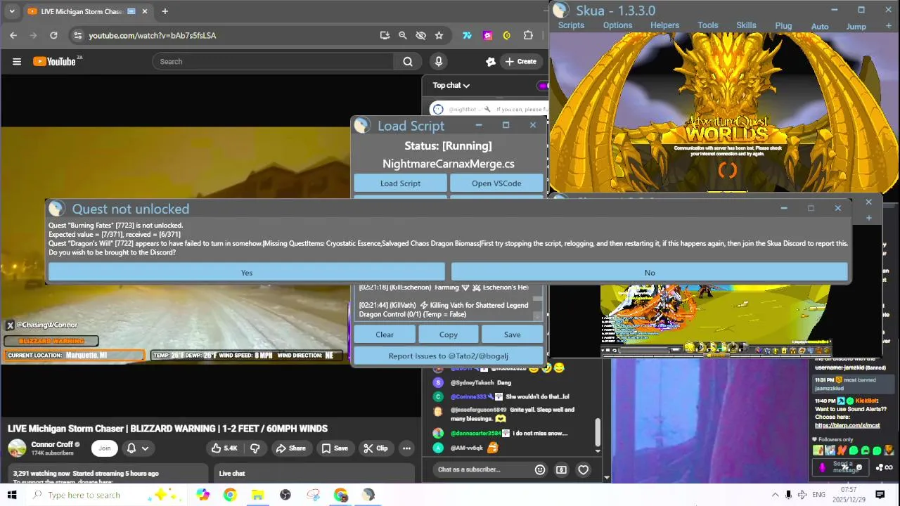The height and width of the screenshot is (506, 900).
Task: Open File Explorer from the taskbar
Action: [x=257, y=495]
